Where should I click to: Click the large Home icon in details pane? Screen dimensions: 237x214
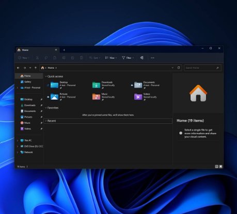click(x=198, y=93)
